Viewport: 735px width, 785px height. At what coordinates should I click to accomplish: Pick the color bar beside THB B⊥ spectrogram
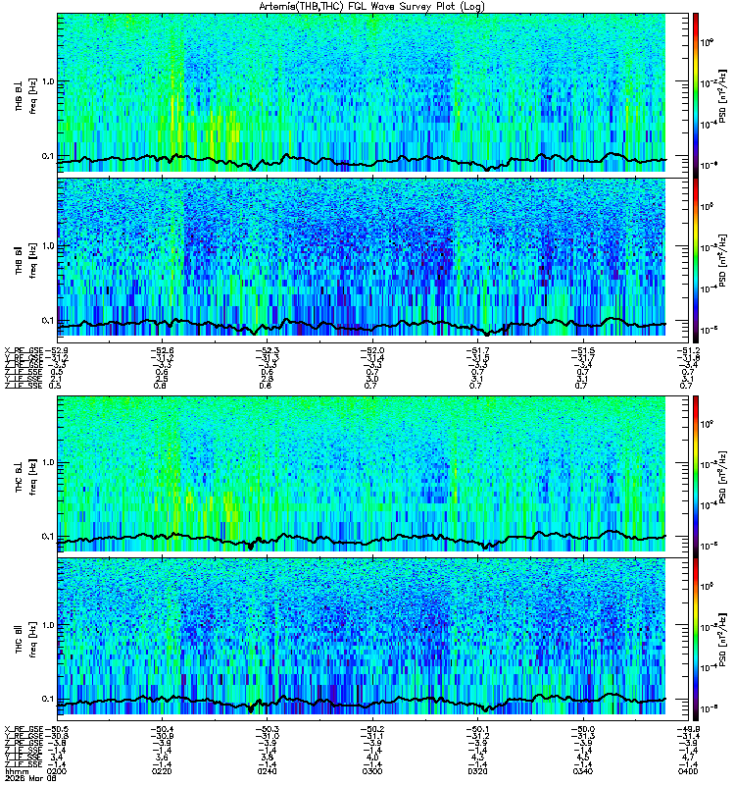696,94
